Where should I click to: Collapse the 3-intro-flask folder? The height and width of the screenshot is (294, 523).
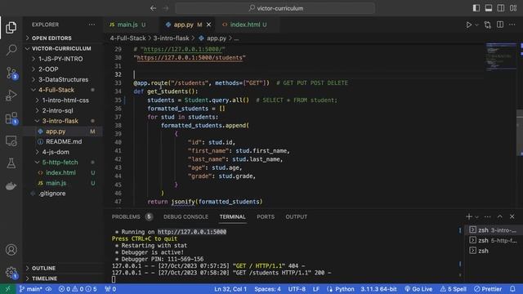[63, 121]
